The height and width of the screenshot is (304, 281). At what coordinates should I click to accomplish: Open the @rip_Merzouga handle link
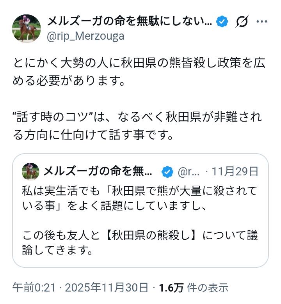pyautogui.click(x=85, y=36)
